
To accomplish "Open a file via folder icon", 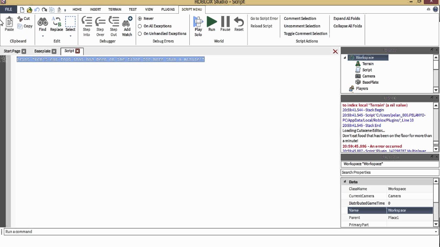I will pos(30,10).
